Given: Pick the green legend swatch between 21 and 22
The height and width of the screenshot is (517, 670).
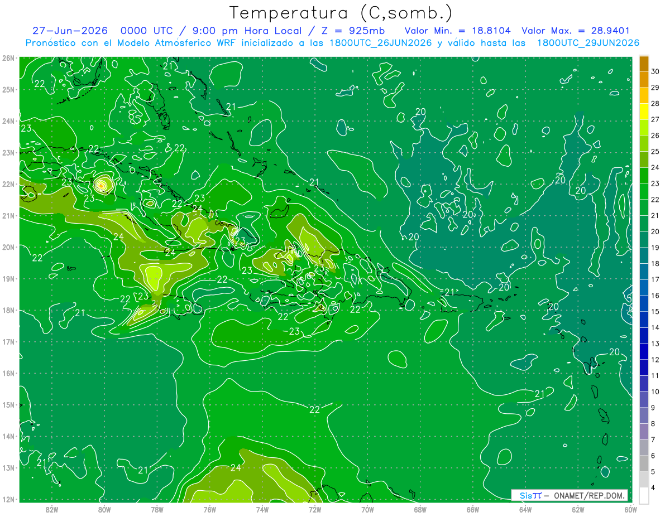Looking at the screenshot, I should [644, 207].
